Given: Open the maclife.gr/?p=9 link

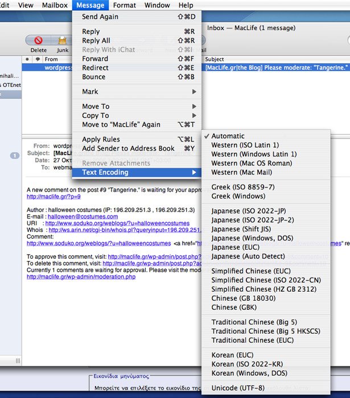Looking at the screenshot, I should [x=53, y=196].
